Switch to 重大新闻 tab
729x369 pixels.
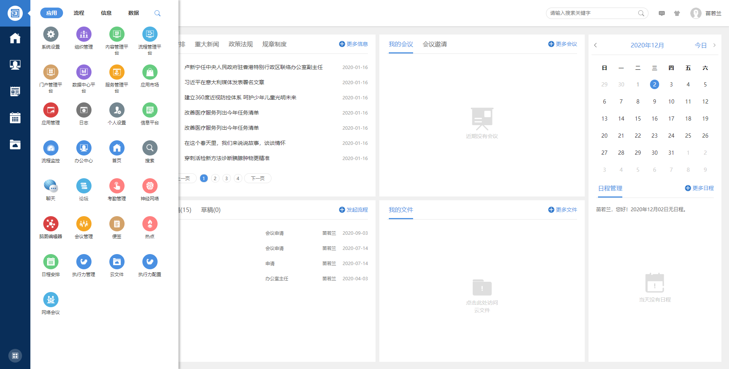[207, 44]
